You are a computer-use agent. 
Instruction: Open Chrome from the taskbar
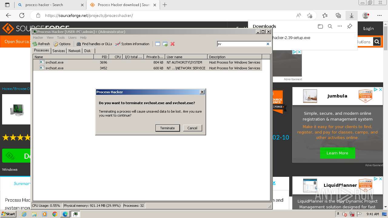(55, 214)
